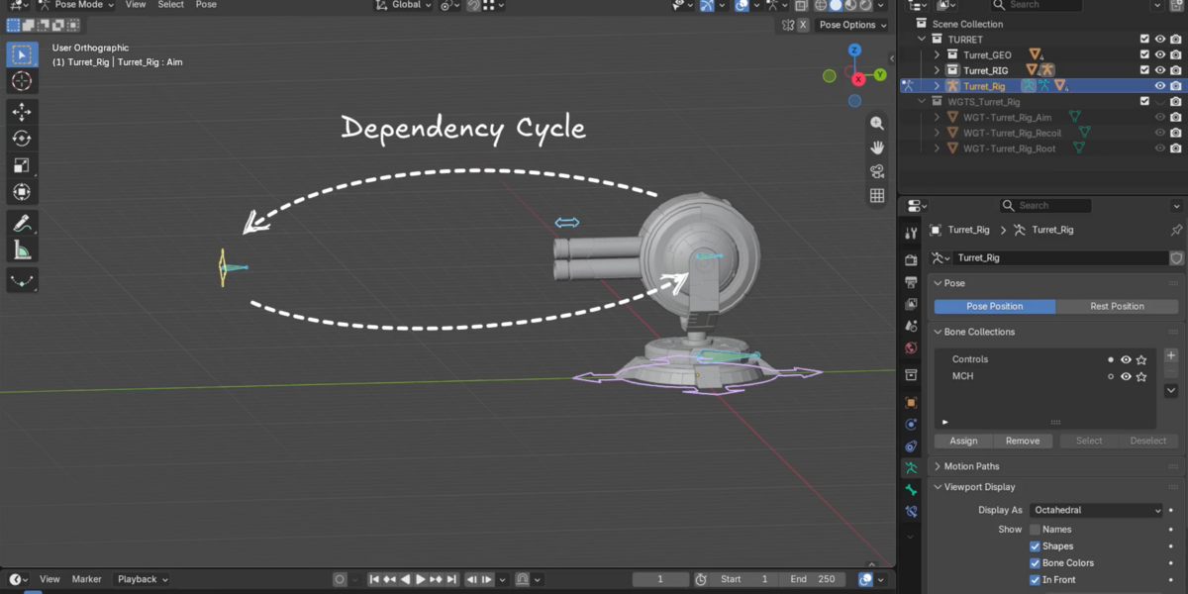Select the Cursor tool in the toolbar
The image size is (1188, 594).
tap(22, 81)
